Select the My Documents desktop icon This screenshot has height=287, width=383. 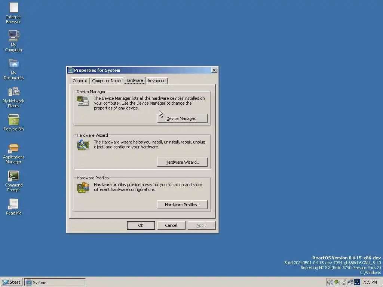(x=13, y=69)
